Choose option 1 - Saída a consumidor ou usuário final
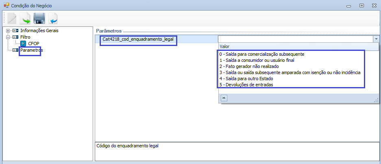Viewport: 381px width, 164px height. pos(257,60)
